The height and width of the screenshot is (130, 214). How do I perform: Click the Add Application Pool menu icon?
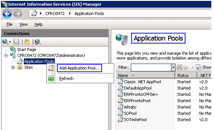[x=51, y=68]
